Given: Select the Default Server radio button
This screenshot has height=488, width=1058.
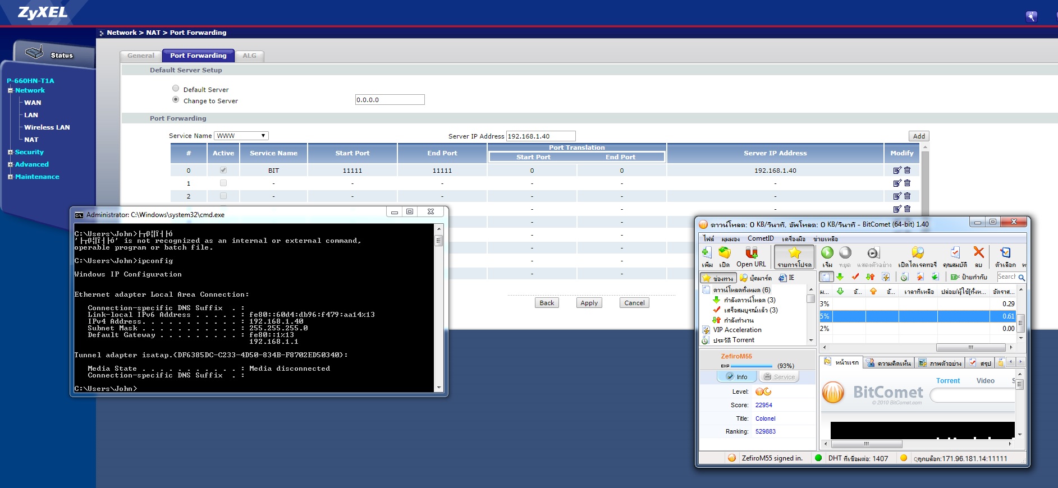Looking at the screenshot, I should (x=176, y=89).
